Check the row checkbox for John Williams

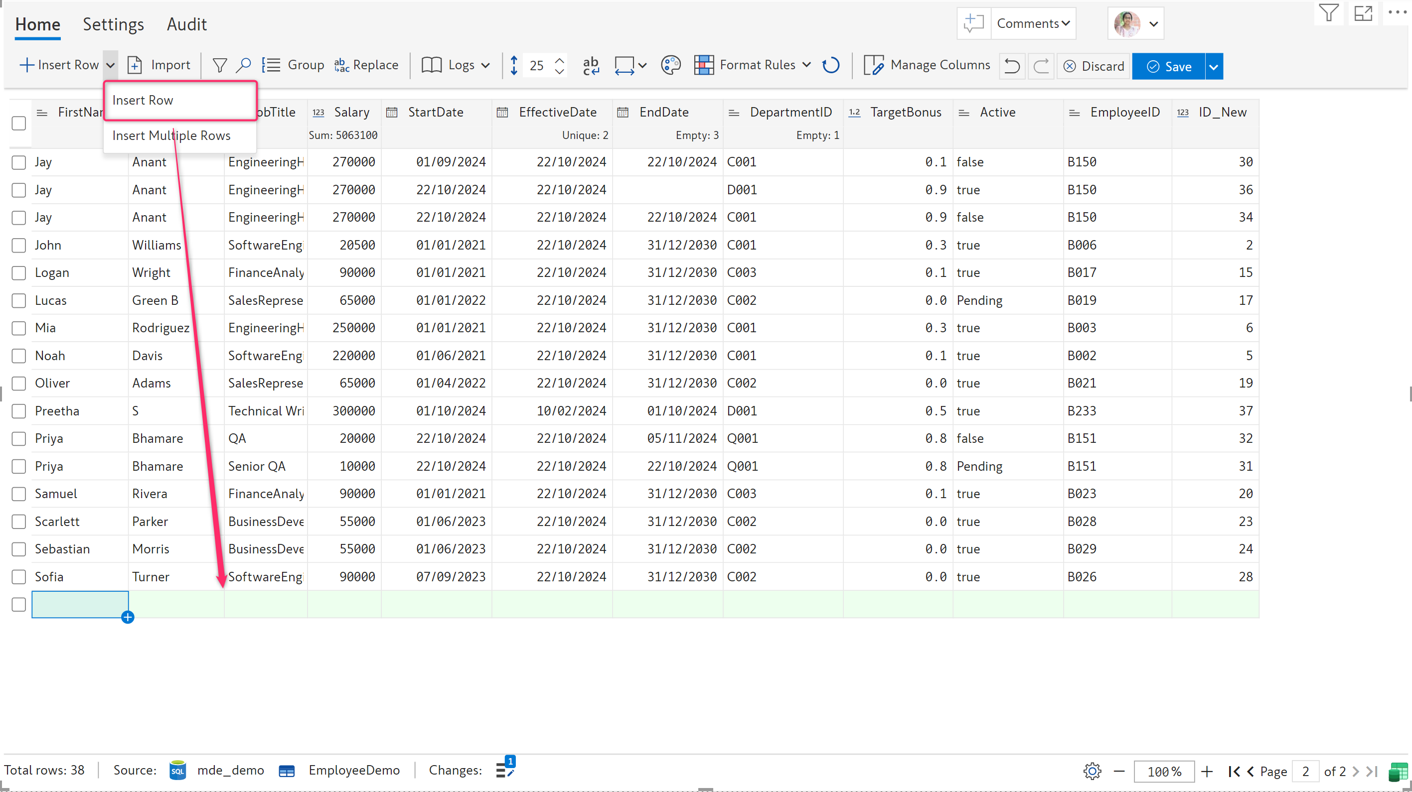pos(18,246)
